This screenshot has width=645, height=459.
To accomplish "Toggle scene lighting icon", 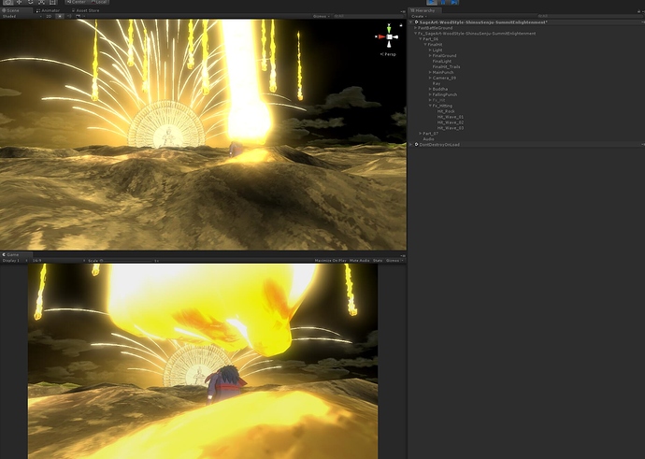I will click(x=60, y=17).
